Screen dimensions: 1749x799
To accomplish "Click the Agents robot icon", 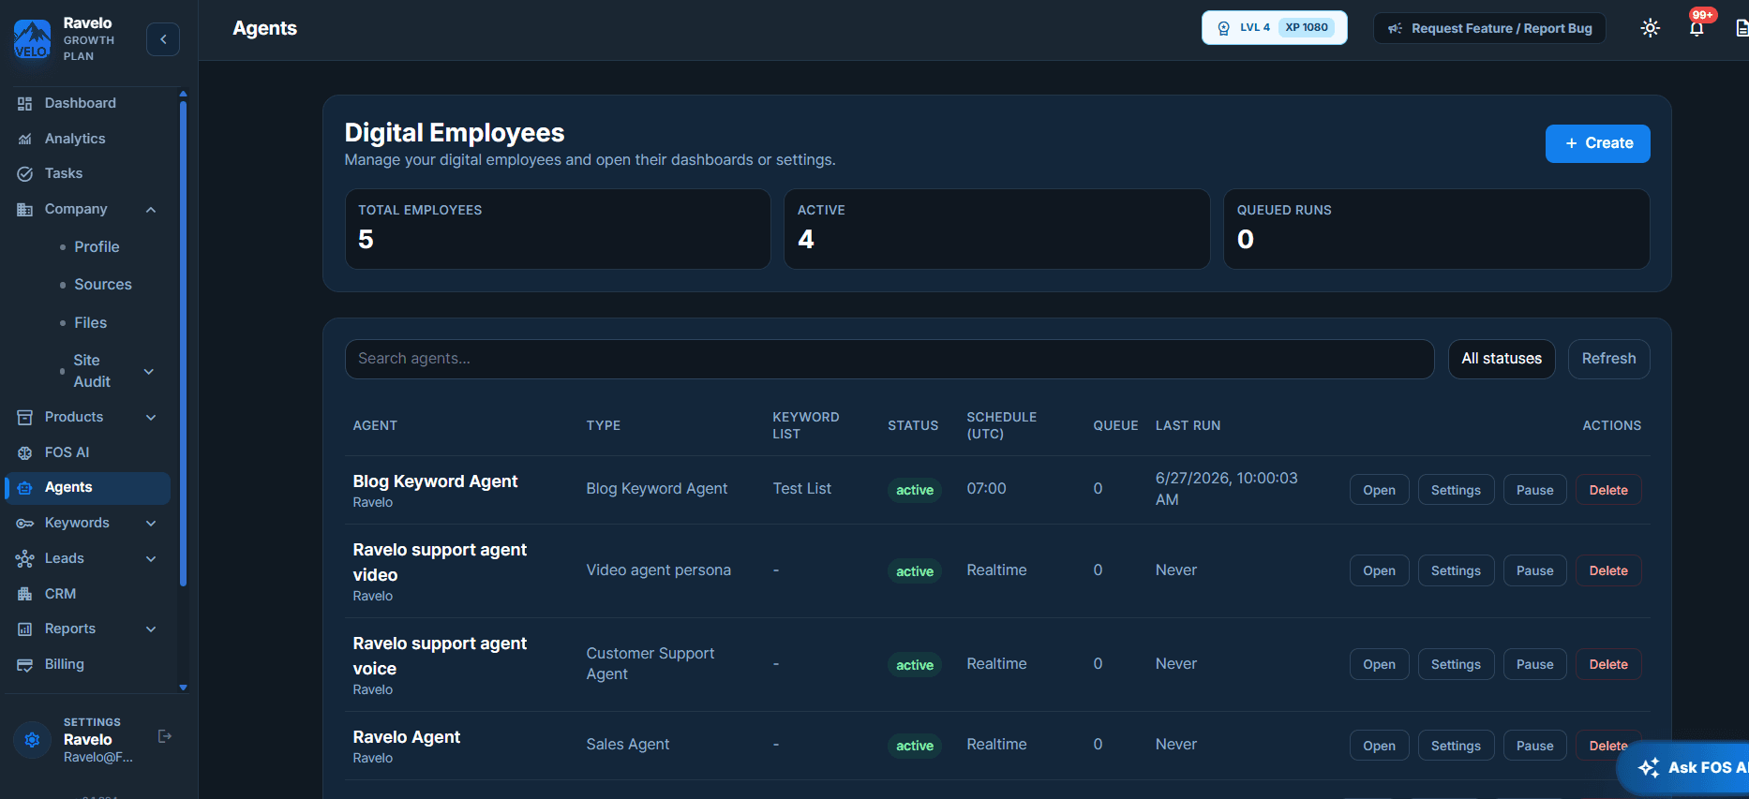I will [x=25, y=488].
